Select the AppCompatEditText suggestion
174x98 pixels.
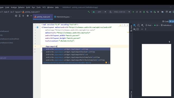coord(76,54)
